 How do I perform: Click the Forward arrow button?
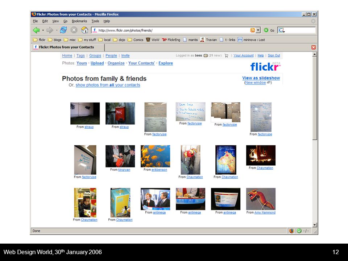click(50, 30)
